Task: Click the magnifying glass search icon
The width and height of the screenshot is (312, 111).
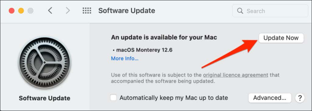Action: click(x=240, y=11)
